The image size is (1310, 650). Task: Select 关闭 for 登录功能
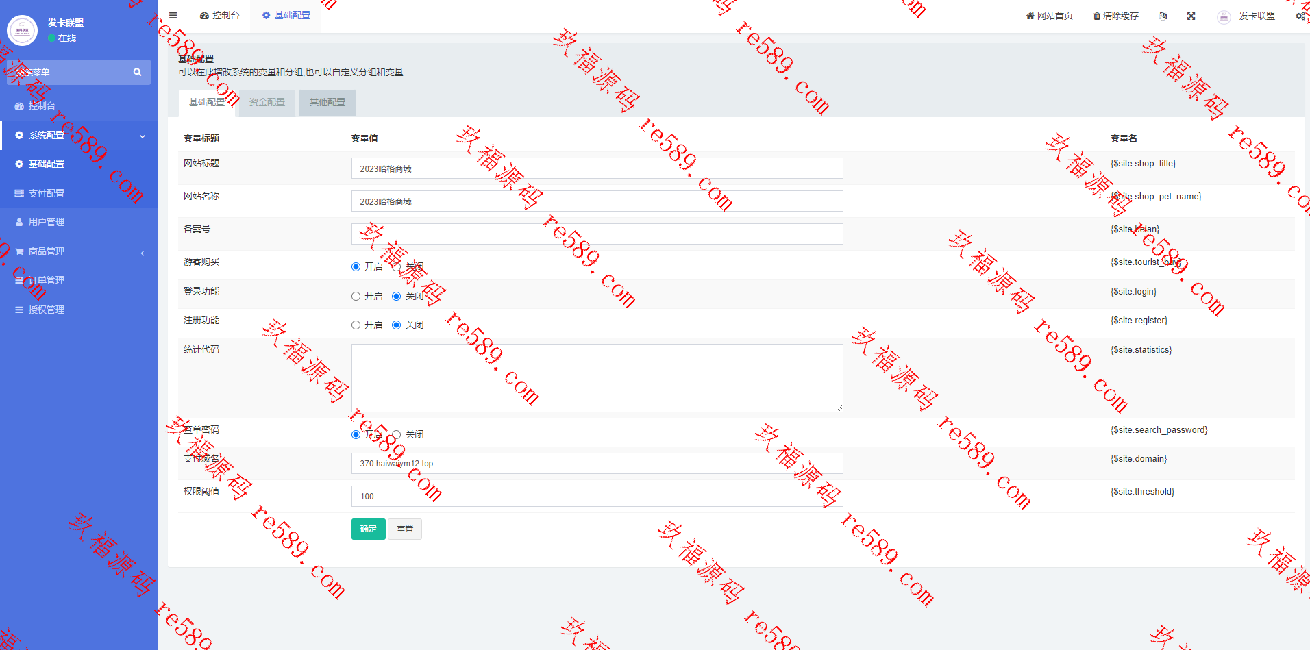pyautogui.click(x=396, y=297)
